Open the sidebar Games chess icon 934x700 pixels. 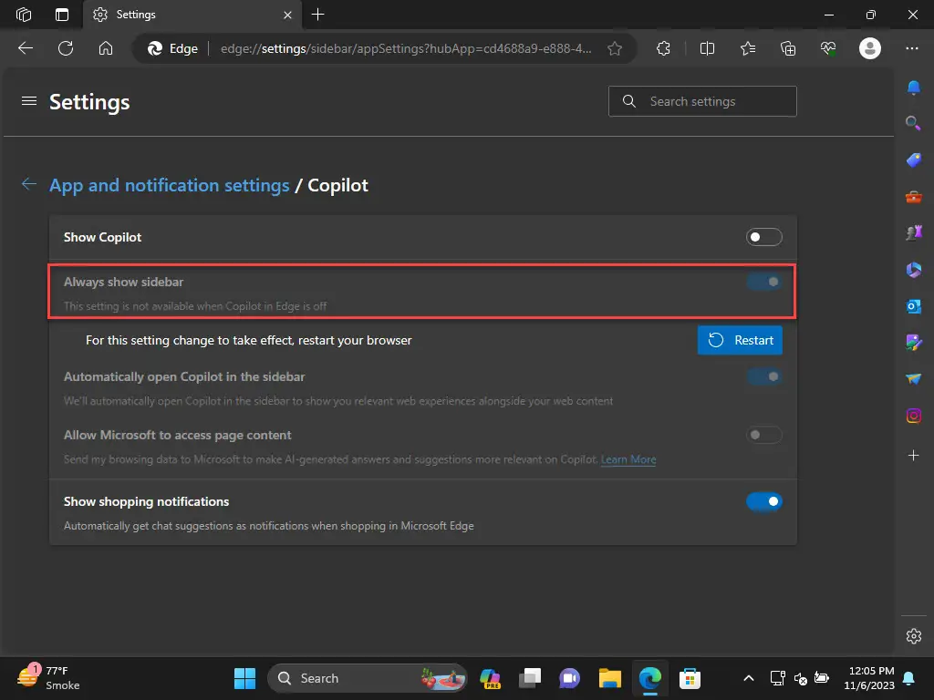913,232
